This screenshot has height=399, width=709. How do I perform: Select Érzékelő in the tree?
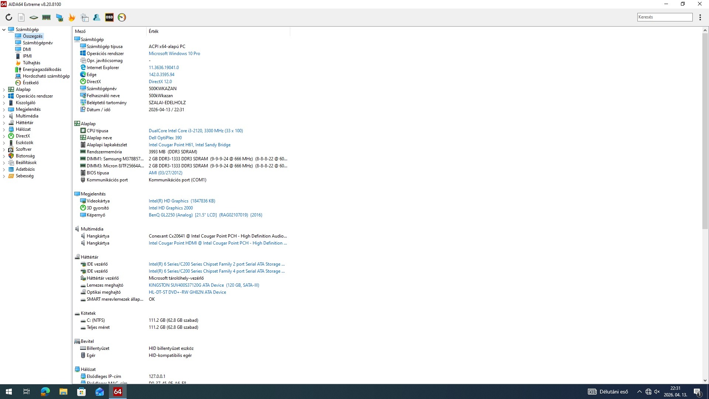(31, 83)
